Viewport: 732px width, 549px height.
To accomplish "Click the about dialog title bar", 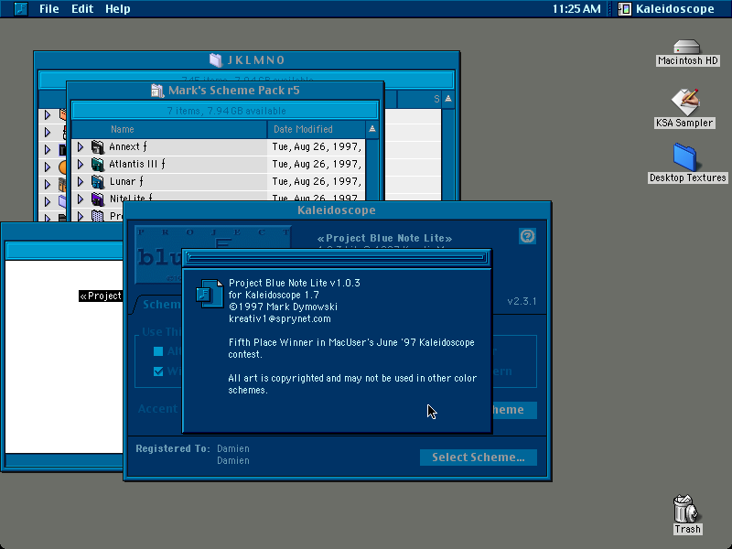I will (337, 257).
